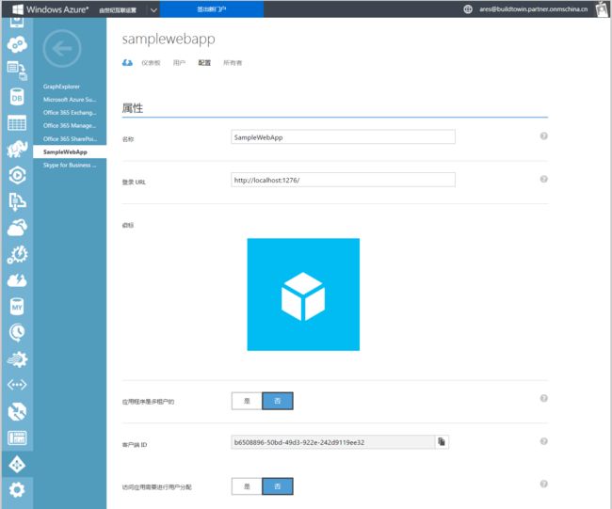
Task: Click the blue cube application logo
Action: [303, 294]
